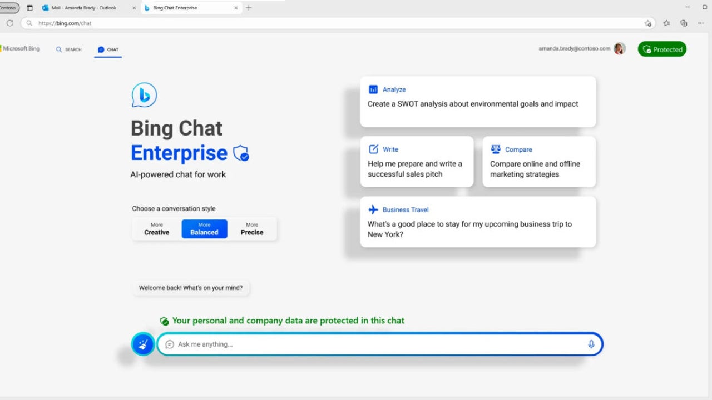Click the Compare scales icon
The height and width of the screenshot is (400, 712).
coord(496,149)
